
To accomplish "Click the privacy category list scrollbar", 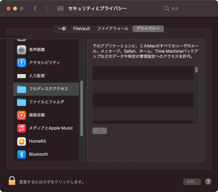I will tap(82, 108).
